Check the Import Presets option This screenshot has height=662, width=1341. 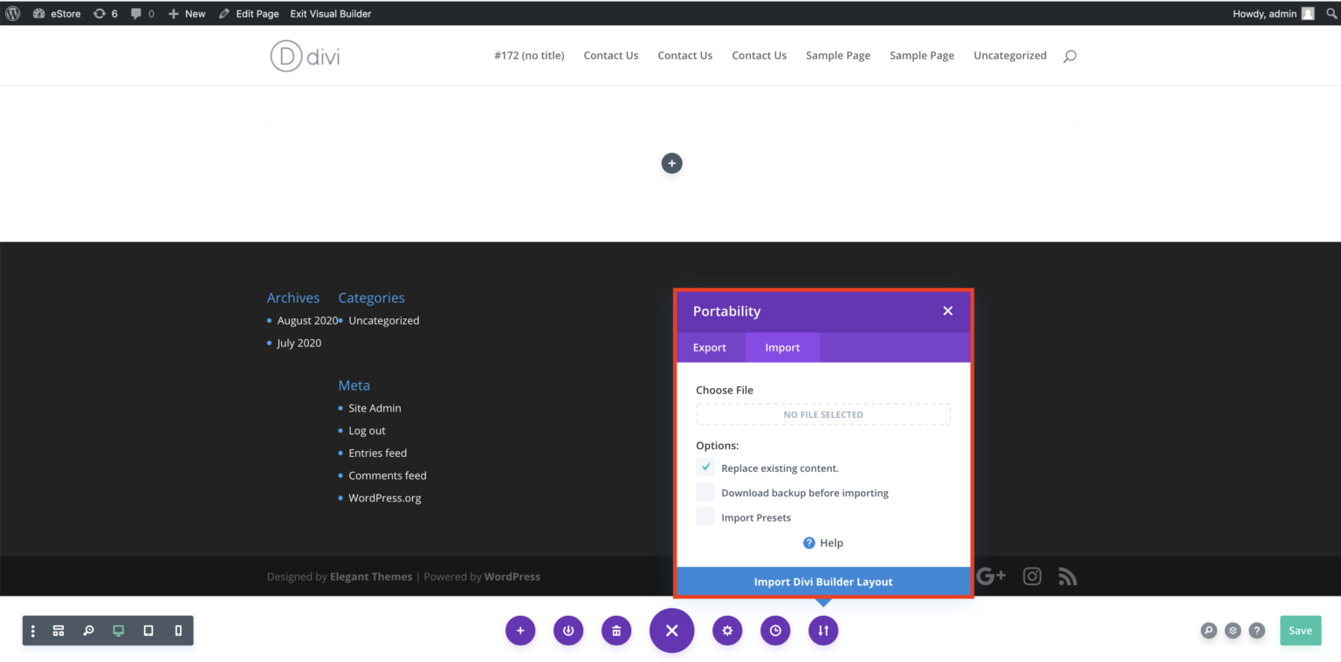tap(705, 517)
